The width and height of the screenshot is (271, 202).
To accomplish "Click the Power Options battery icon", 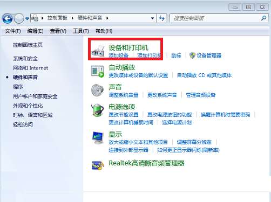I will pos(97,110).
